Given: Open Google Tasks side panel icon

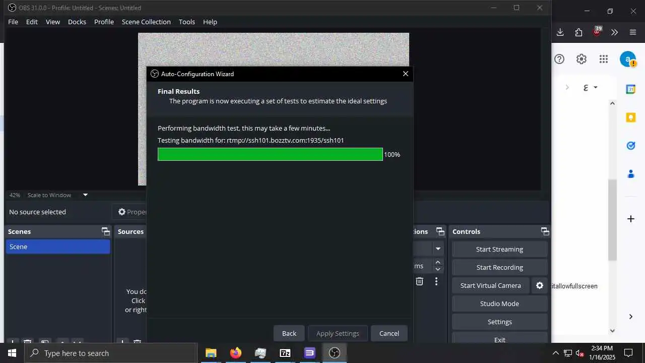Looking at the screenshot, I should [x=630, y=146].
